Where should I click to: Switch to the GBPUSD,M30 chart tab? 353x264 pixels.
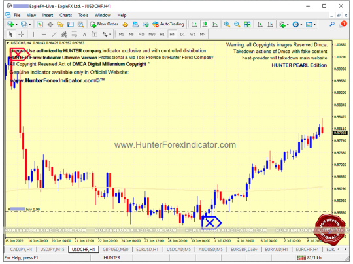pyautogui.click(x=116, y=250)
